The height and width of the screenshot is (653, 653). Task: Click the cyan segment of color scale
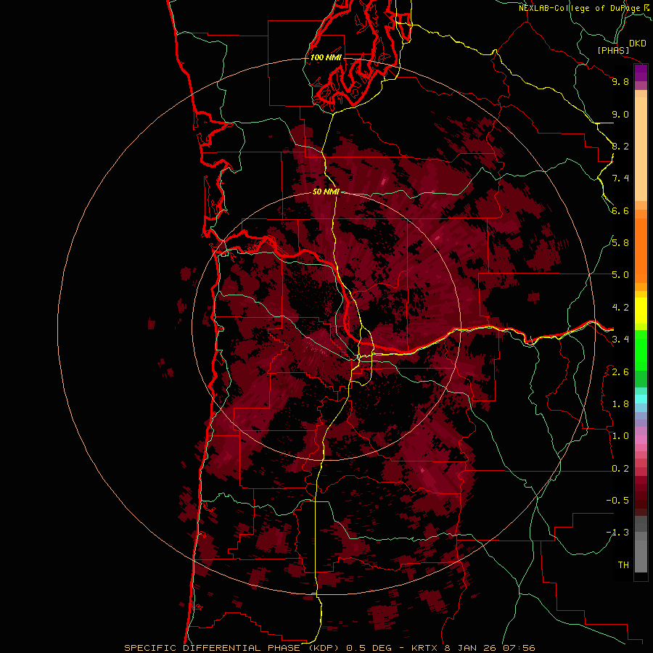pos(641,399)
